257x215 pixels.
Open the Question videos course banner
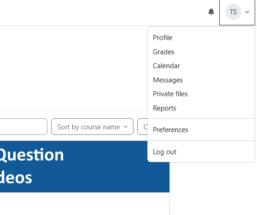[x=85, y=167]
